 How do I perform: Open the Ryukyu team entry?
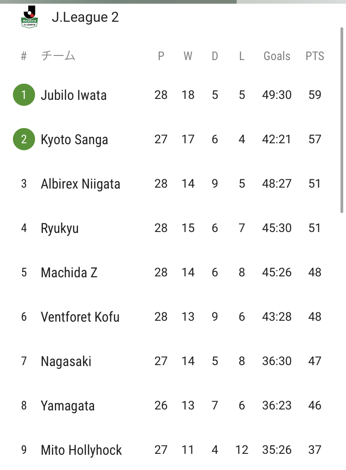click(60, 228)
